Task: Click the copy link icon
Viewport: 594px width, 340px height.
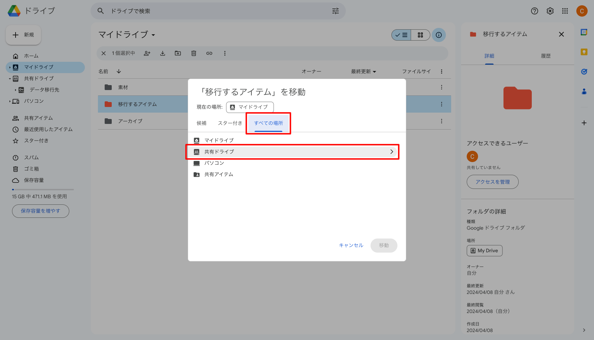Action: tap(209, 53)
